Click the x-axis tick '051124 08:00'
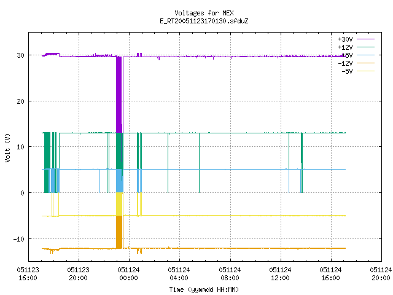This screenshot has height=295, width=393. click(230, 274)
